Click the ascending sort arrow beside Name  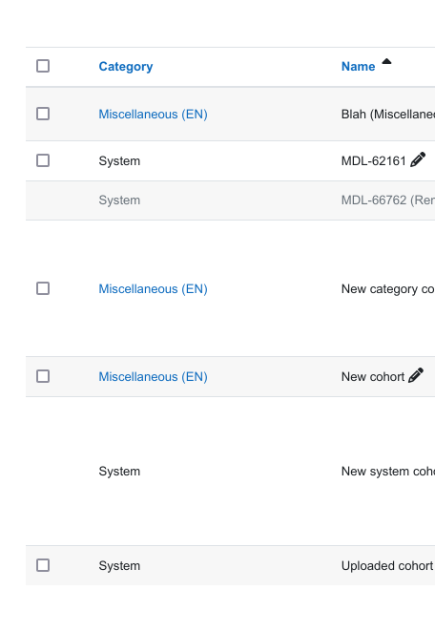point(386,61)
